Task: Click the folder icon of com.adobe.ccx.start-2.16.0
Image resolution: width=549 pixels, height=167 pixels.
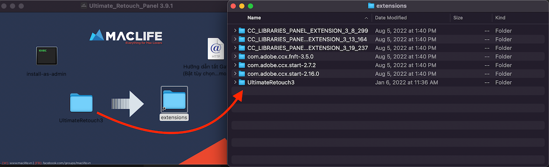Action: pyautogui.click(x=242, y=74)
